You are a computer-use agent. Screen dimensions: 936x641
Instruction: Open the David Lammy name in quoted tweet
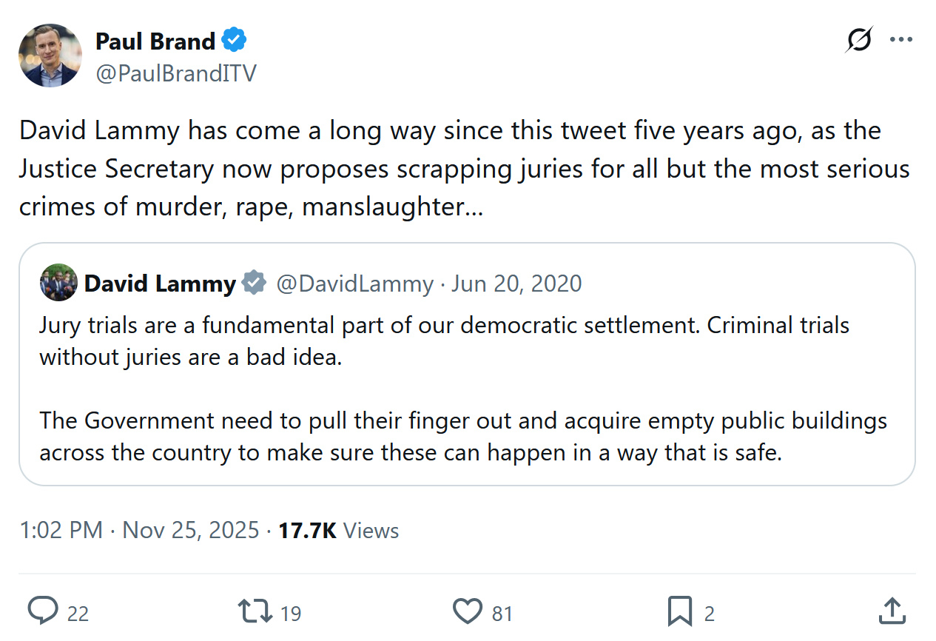[160, 283]
